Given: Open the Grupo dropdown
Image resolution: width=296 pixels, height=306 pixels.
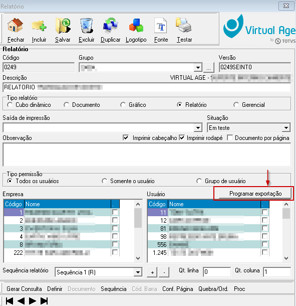Looking at the screenshot, I should pos(198,68).
